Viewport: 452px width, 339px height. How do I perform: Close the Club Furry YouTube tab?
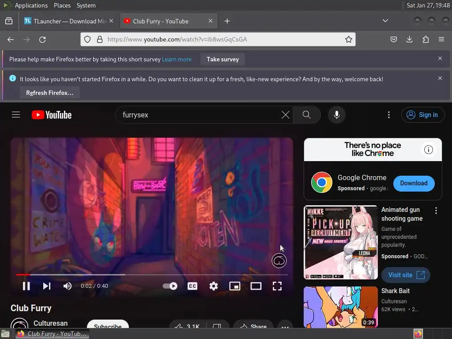(x=211, y=21)
